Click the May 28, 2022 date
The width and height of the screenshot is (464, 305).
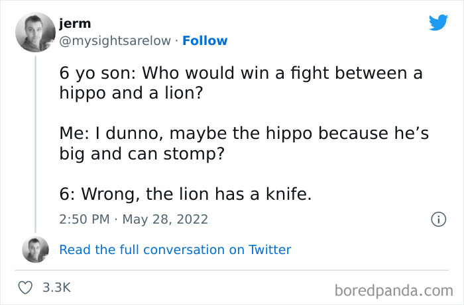(x=162, y=219)
